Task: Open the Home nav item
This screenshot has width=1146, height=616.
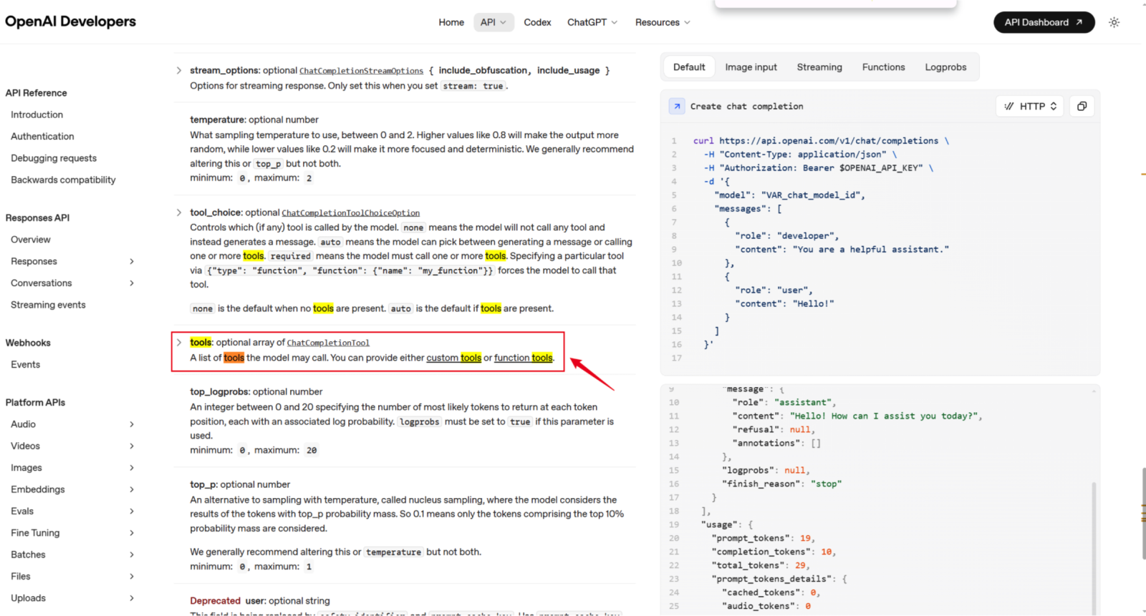Action: click(x=451, y=22)
